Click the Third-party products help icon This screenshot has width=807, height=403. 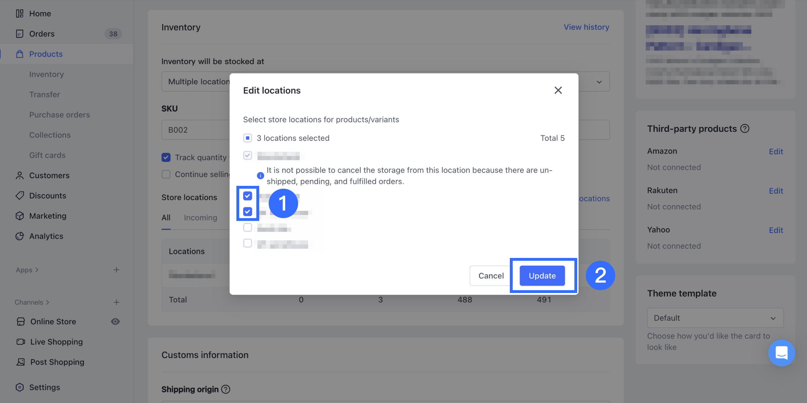(x=745, y=129)
